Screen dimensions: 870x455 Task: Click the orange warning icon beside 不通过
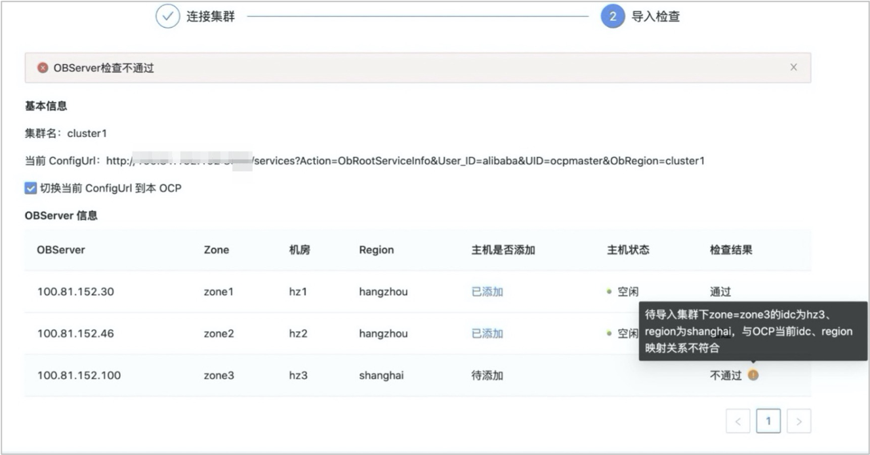753,375
